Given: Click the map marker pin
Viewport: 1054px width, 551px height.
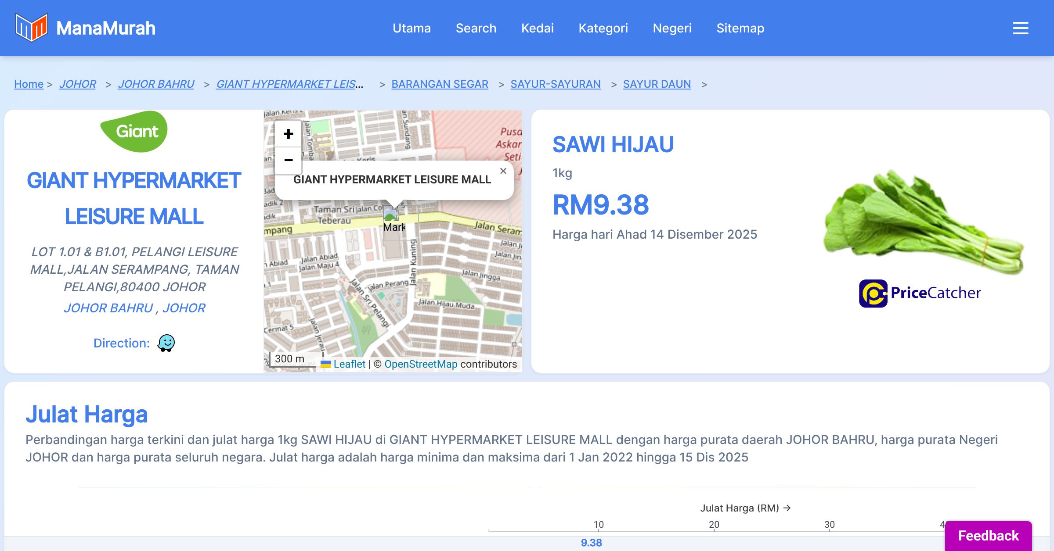Looking at the screenshot, I should (390, 213).
